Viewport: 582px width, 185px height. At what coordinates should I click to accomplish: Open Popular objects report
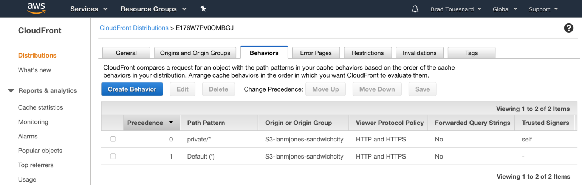coord(40,151)
